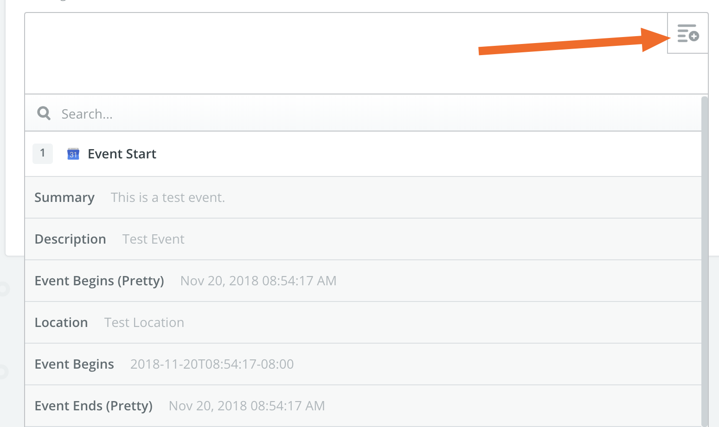
Task: Collapse the Event Start step header
Action: [x=363, y=154]
